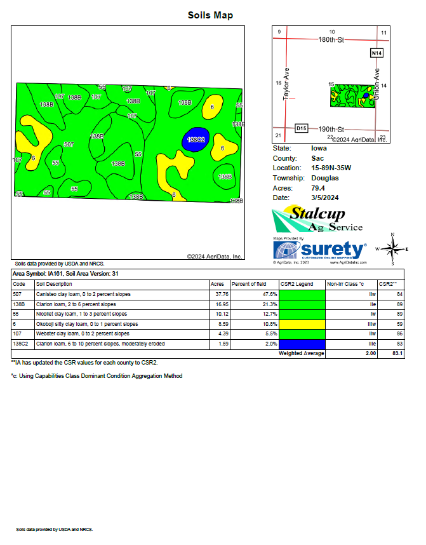Click the Area Symbol IA161 header line

tap(65, 274)
